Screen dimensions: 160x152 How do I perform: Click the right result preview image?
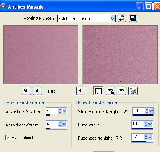[120, 55]
